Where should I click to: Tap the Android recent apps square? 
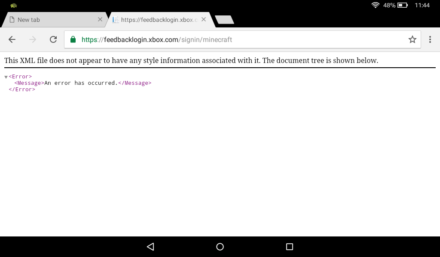(x=289, y=246)
